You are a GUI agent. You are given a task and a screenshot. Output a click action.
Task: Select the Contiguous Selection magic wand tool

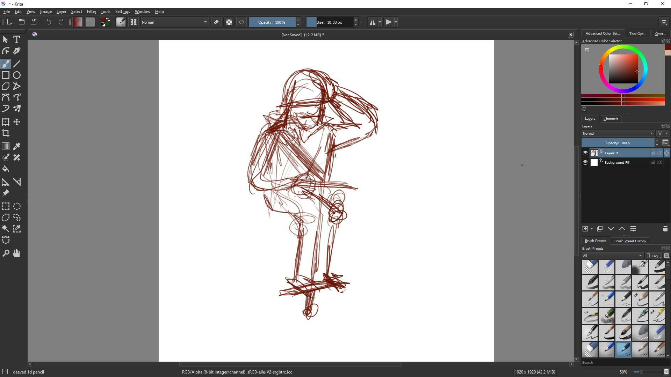(6, 229)
